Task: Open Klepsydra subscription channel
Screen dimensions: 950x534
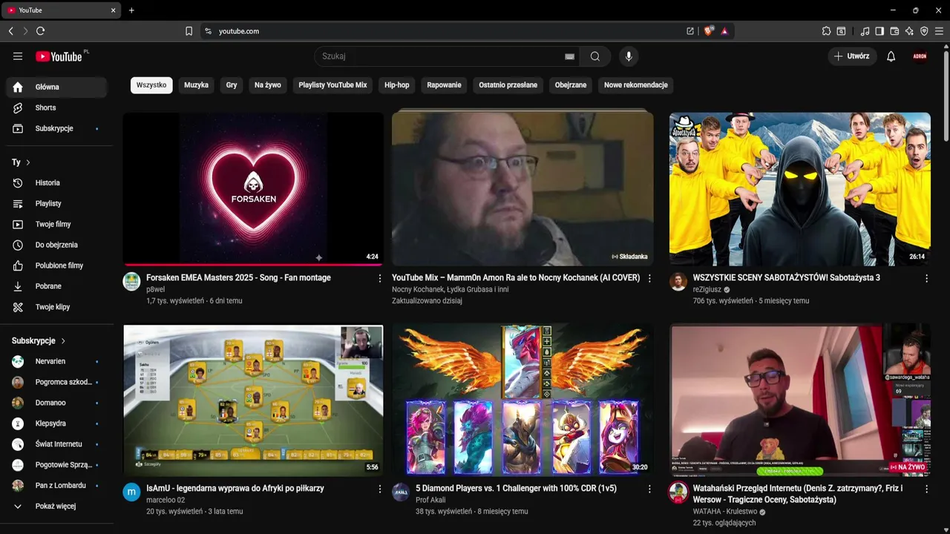Action: click(56, 423)
